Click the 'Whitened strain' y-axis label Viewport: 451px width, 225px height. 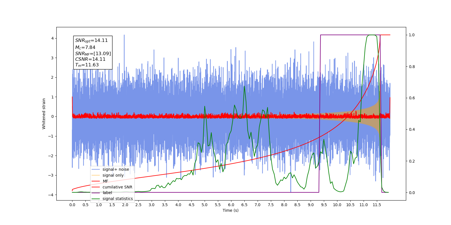(x=44, y=114)
